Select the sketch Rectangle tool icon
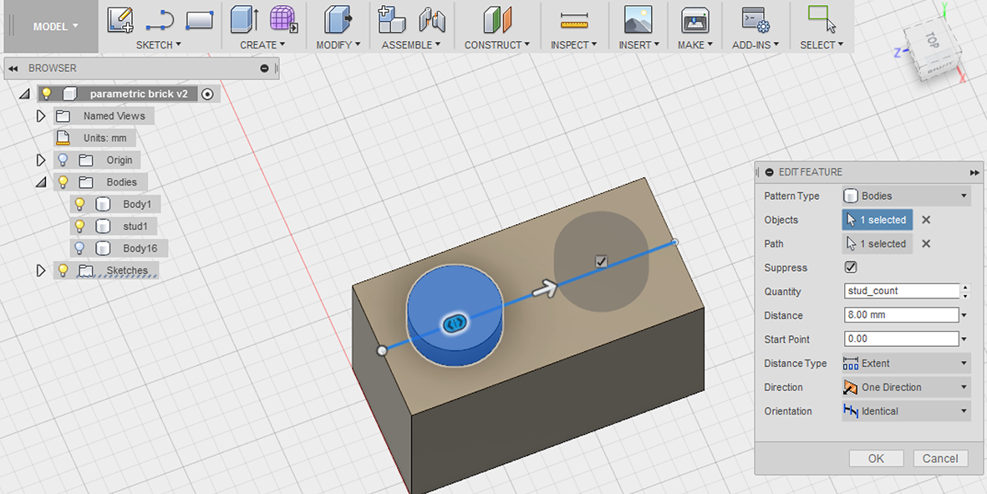Viewport: 987px width, 494px height. click(x=199, y=20)
